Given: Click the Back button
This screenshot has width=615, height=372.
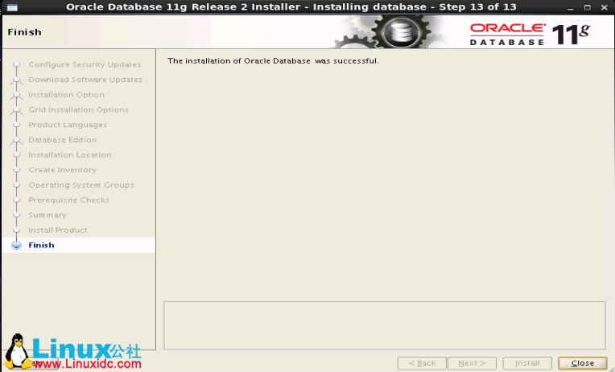Looking at the screenshot, I should pos(422,363).
